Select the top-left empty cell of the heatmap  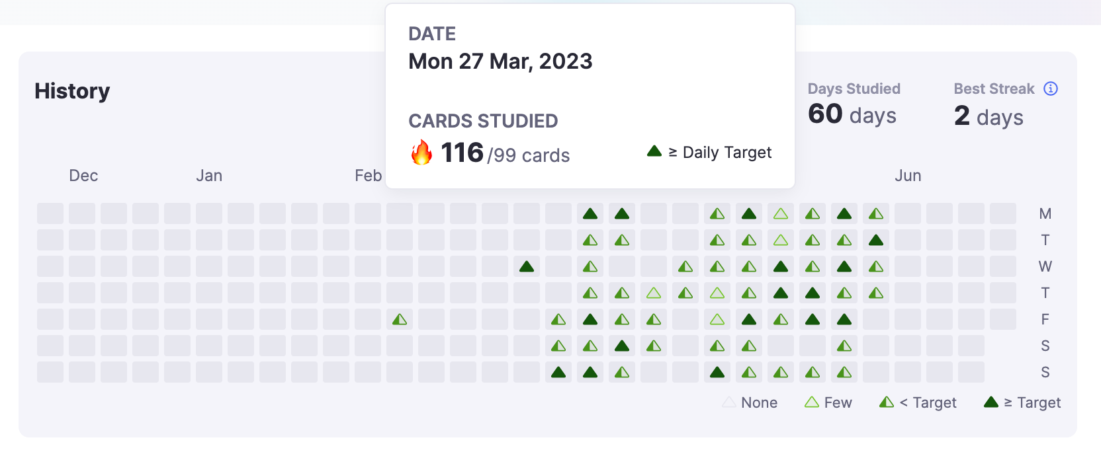[50, 214]
